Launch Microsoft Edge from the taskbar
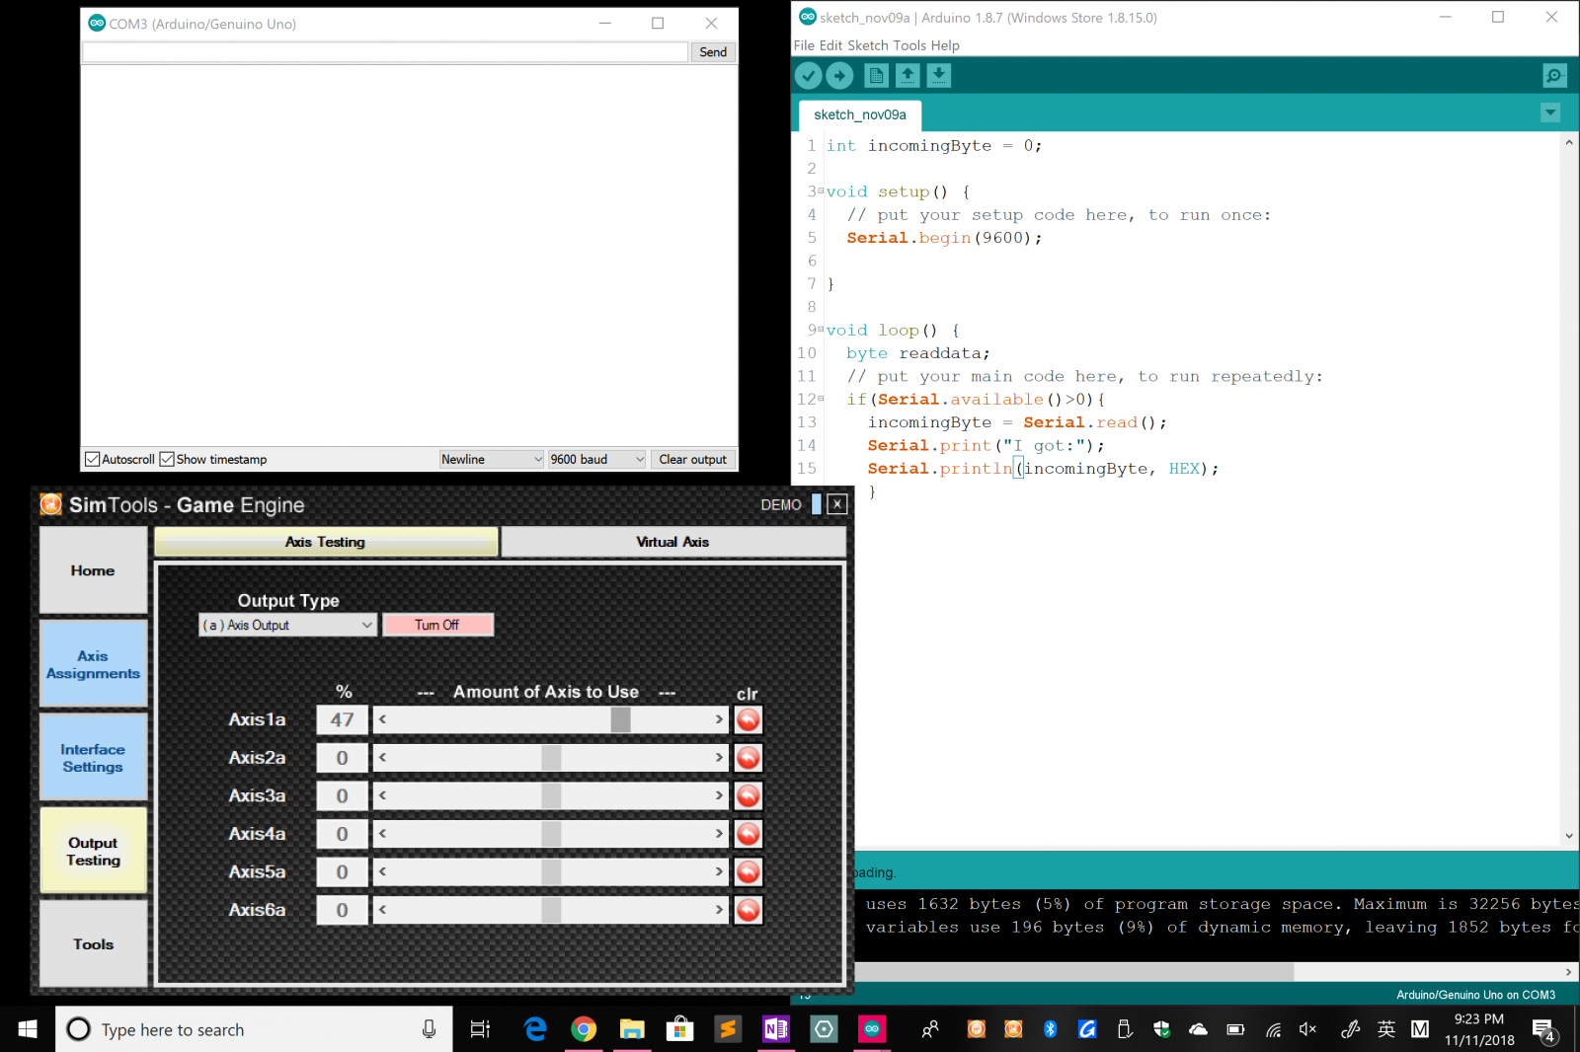Screen dimensions: 1580x1052 click(535, 1029)
